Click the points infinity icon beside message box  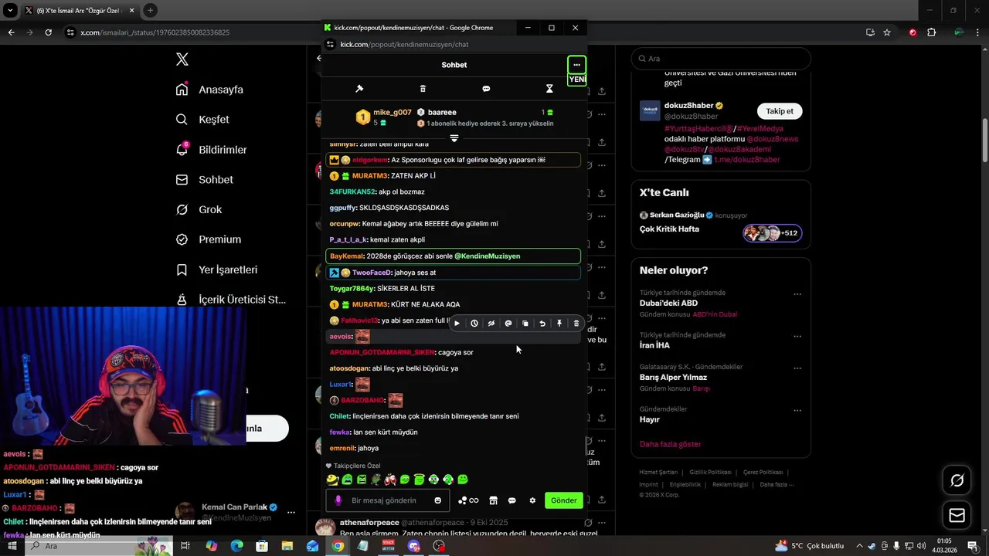click(x=469, y=500)
